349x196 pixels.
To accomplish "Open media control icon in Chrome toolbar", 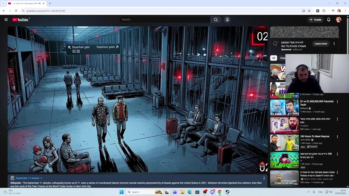I will tap(333, 11).
